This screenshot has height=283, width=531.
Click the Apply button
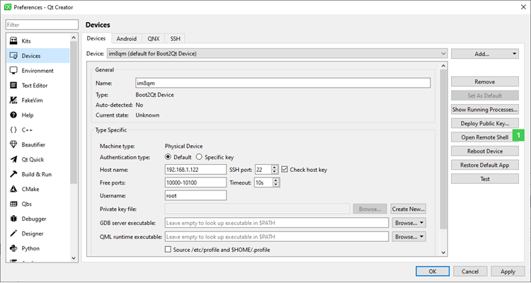click(x=508, y=271)
